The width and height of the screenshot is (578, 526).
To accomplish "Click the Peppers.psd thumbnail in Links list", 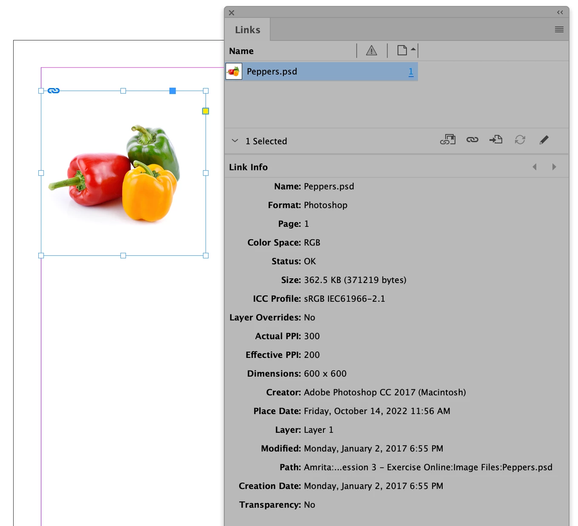I will 234,71.
